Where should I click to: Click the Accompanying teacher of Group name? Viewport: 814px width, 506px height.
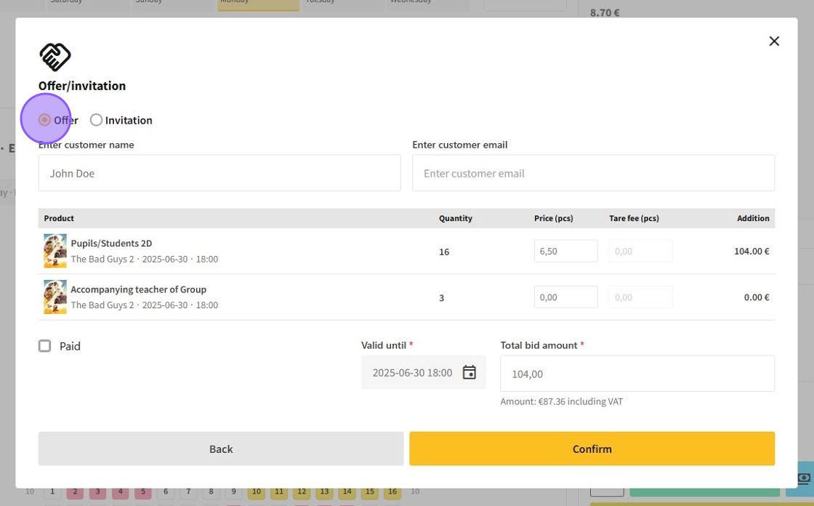click(138, 289)
